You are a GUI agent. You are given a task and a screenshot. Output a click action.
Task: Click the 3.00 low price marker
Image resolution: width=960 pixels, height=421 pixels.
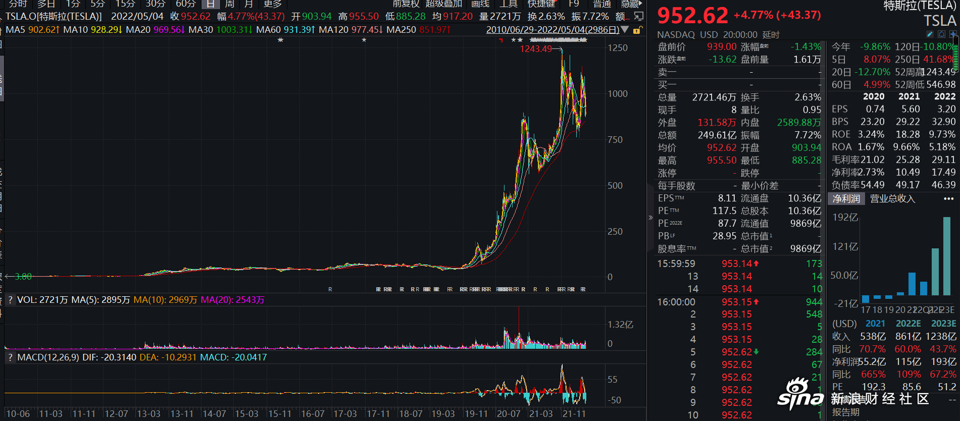pos(23,277)
